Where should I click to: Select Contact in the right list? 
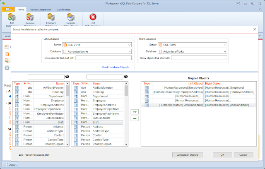(x=97, y=135)
